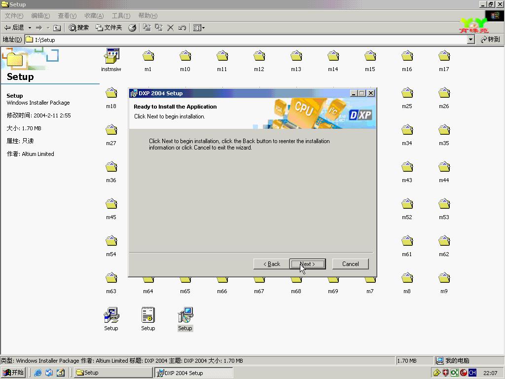Expand the address bar dropdown
The width and height of the screenshot is (505, 379).
click(471, 39)
